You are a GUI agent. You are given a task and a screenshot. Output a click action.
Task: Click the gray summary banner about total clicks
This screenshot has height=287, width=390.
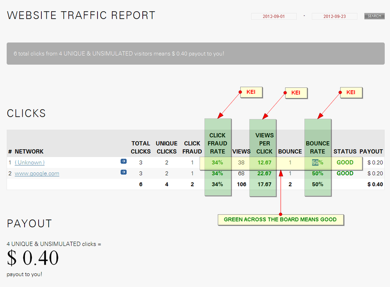pyautogui.click(x=195, y=53)
